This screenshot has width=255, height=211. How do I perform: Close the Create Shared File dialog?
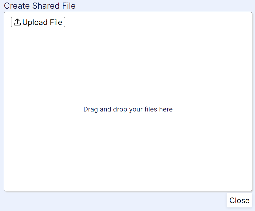pyautogui.click(x=239, y=200)
